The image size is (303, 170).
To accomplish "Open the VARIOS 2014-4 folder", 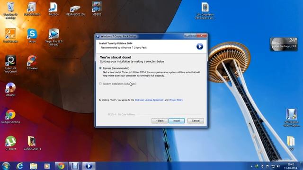I will (x=32, y=143).
